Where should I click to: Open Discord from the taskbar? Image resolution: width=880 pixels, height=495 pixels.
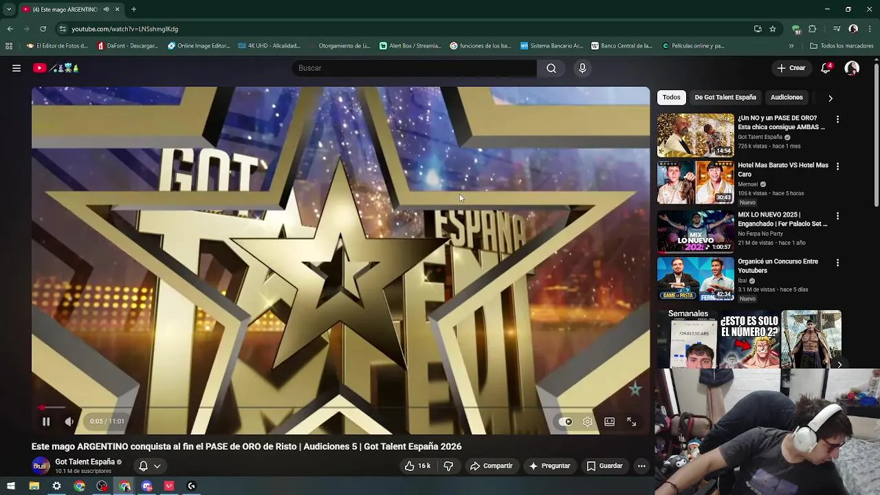pos(146,486)
